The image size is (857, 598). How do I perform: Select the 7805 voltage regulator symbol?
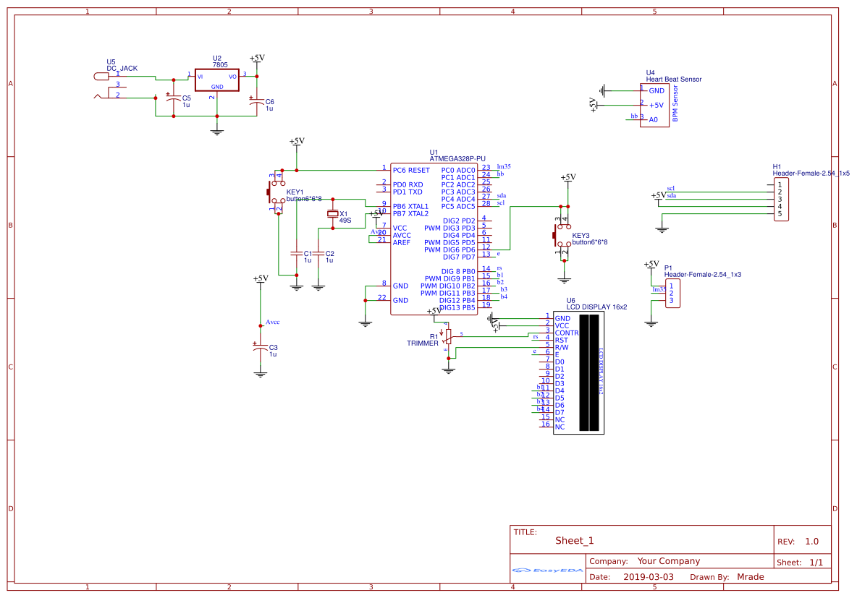(217, 80)
